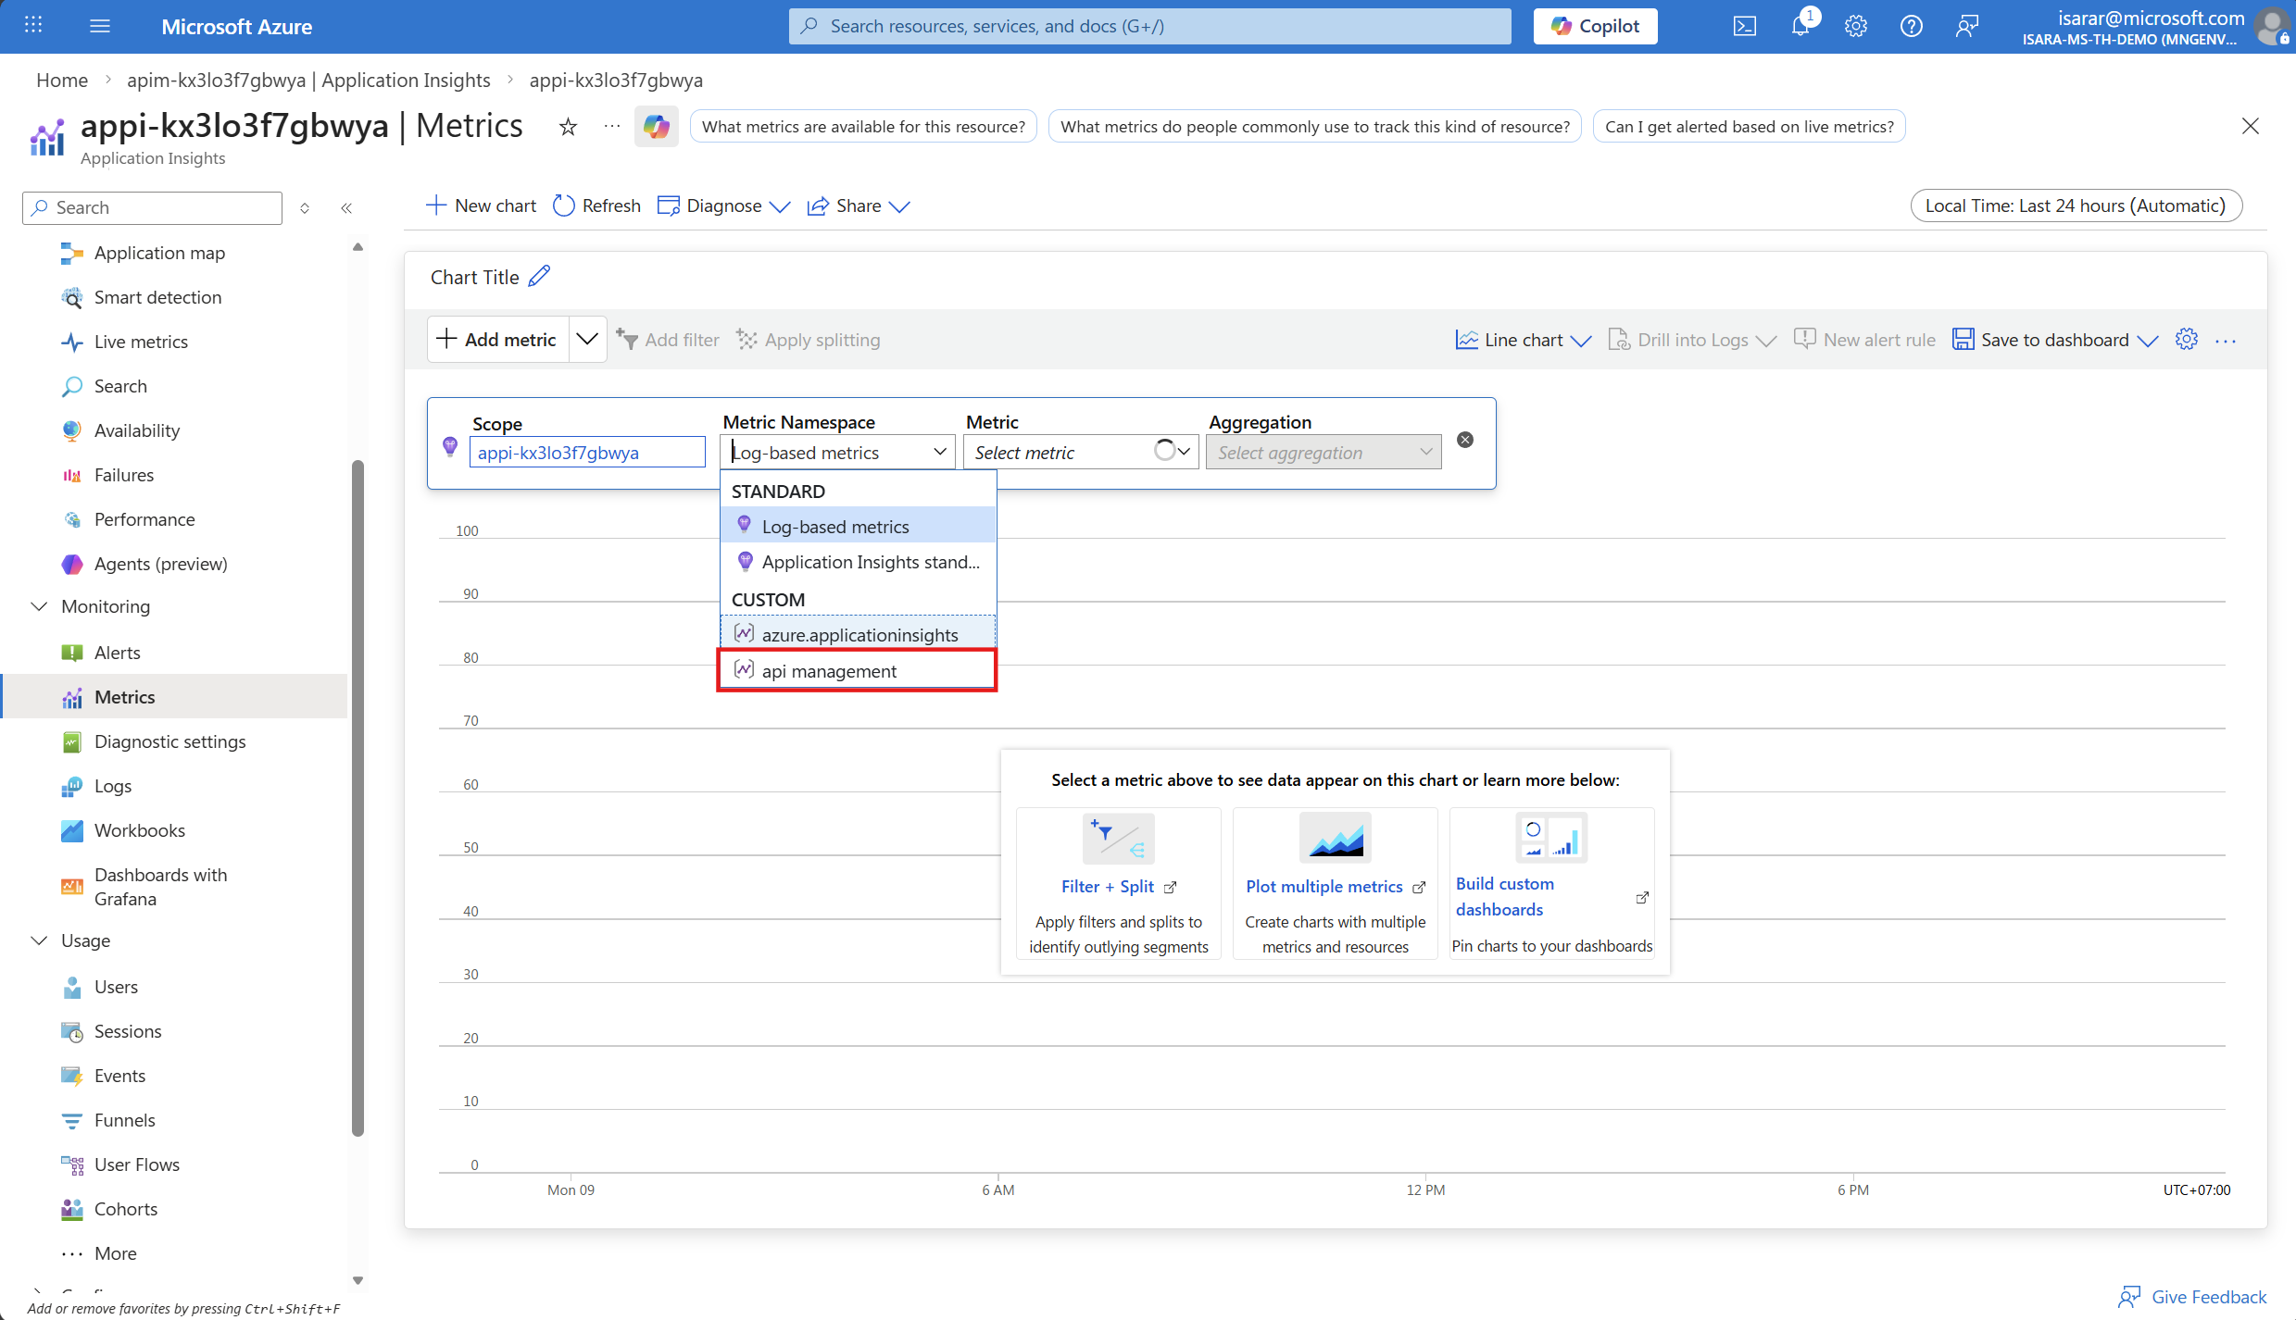Click the sidebar vertical scrollbar
2296x1320 pixels.
358,796
